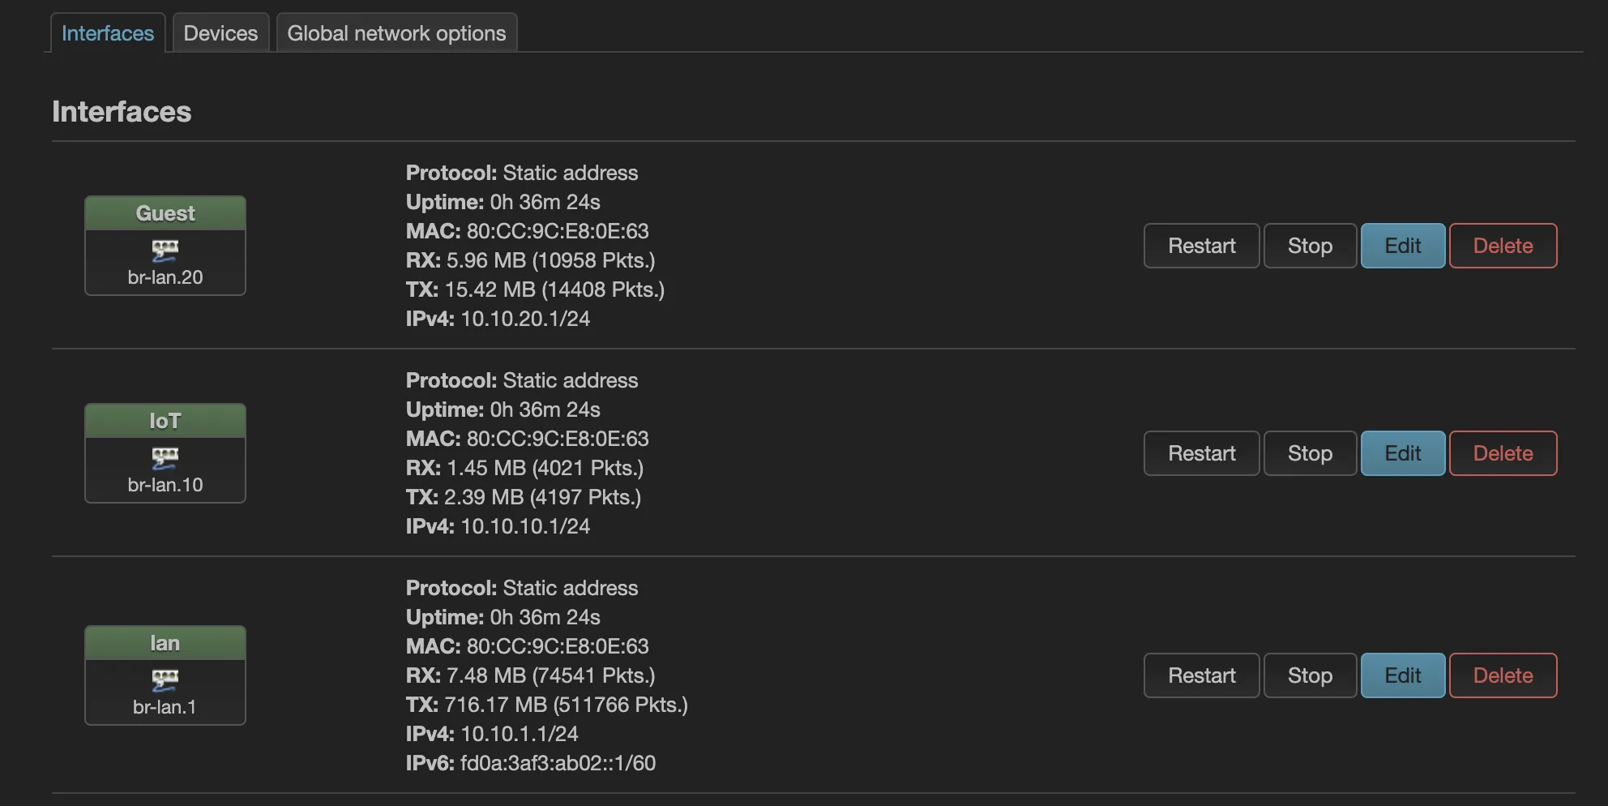Delete the lan interface
Viewport: 1608px width, 806px height.
point(1503,675)
